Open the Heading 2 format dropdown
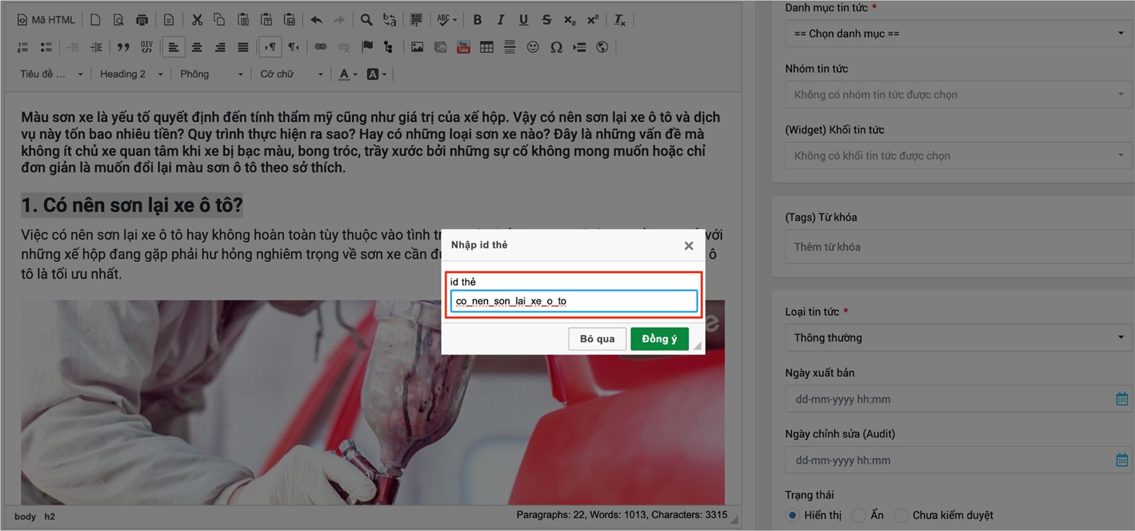Viewport: 1135px width, 531px height. point(131,74)
